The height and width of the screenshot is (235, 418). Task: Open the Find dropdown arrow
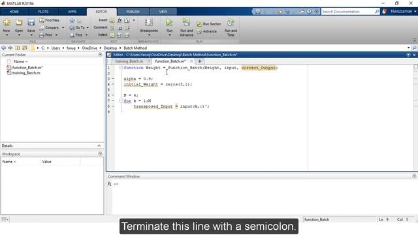86,35
